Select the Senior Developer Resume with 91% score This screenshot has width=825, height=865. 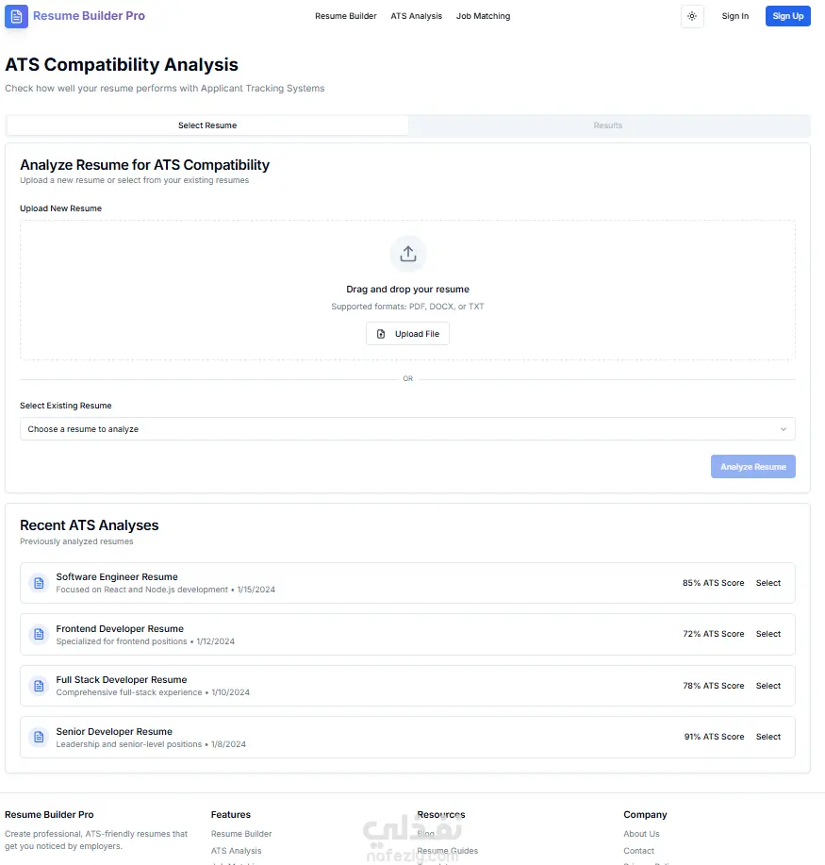[768, 737]
